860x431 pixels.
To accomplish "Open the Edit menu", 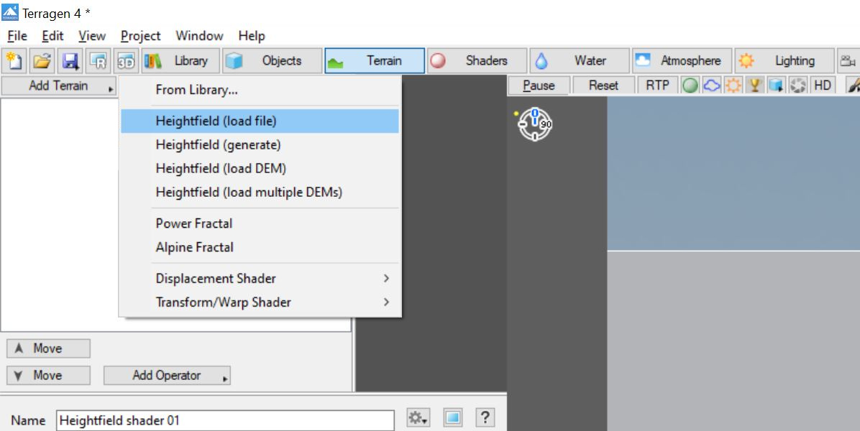I will 52,36.
